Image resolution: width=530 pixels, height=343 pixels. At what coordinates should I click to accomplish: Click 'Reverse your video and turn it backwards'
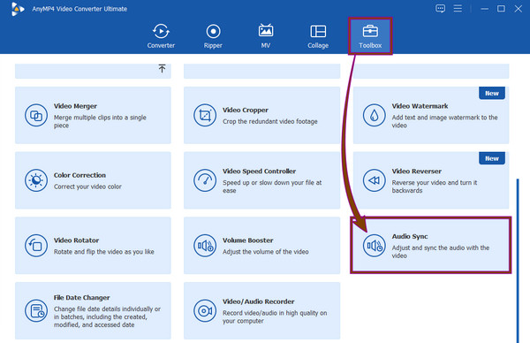(x=435, y=187)
